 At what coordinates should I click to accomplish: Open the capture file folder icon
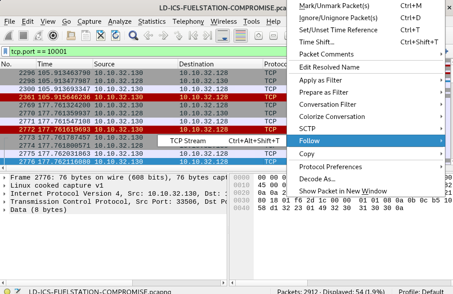pyautogui.click(x=71, y=35)
